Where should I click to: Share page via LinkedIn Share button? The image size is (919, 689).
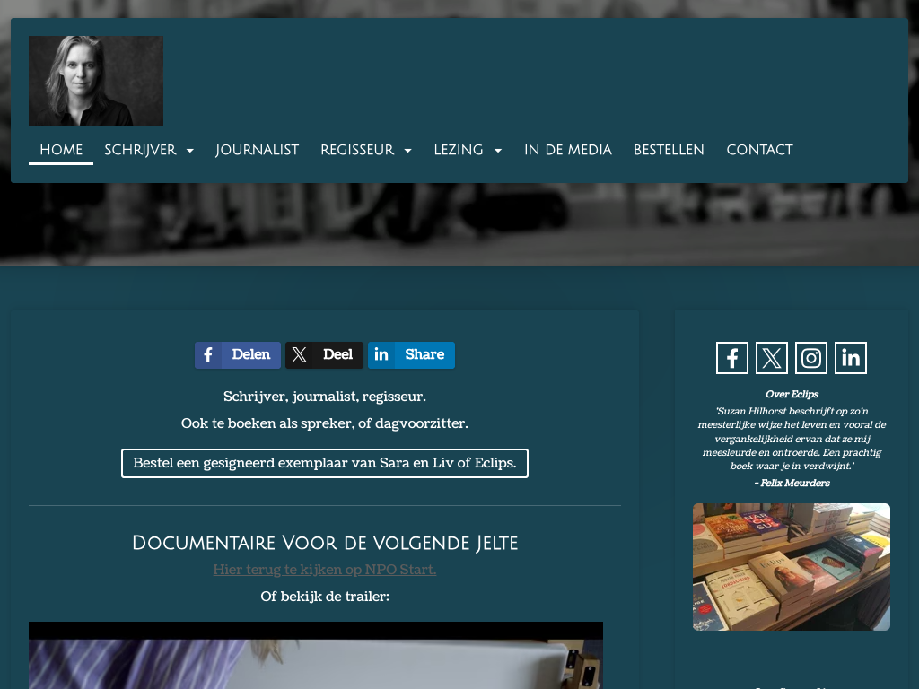(411, 355)
